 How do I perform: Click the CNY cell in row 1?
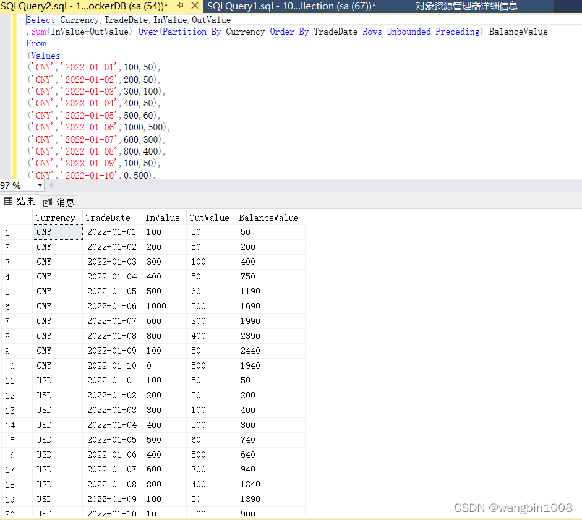[58, 232]
